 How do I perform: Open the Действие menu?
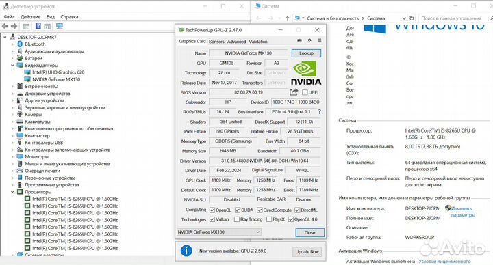31,16
